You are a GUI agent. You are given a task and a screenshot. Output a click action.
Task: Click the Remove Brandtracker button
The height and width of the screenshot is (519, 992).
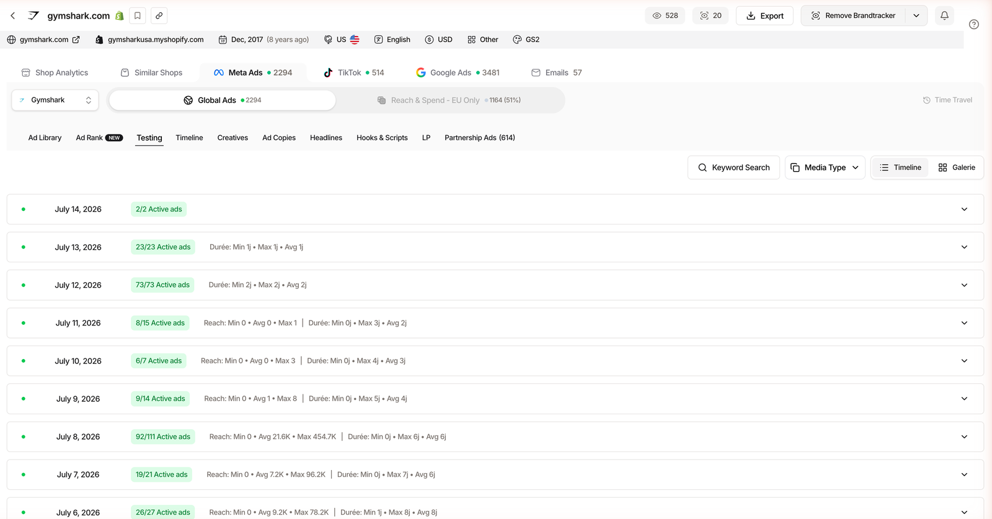point(854,16)
